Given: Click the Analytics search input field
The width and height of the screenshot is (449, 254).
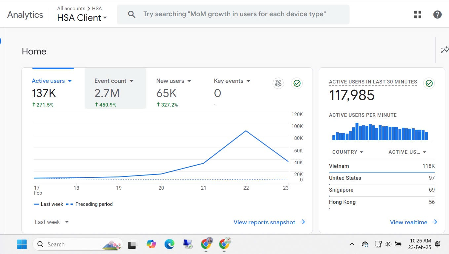Looking at the screenshot, I should click(235, 14).
